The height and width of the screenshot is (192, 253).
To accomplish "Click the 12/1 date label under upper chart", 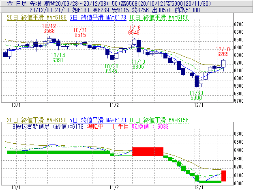I will click(x=199, y=105).
